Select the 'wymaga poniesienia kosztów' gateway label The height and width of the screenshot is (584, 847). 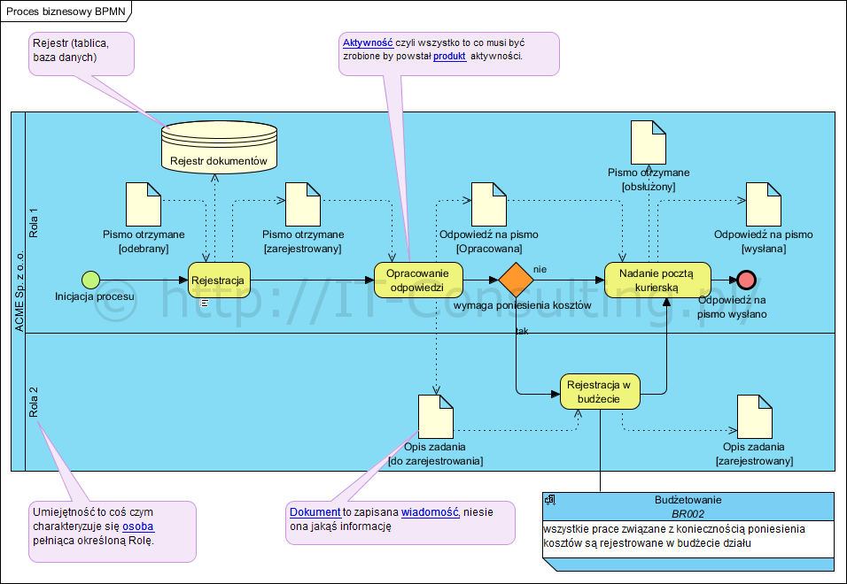click(x=523, y=305)
